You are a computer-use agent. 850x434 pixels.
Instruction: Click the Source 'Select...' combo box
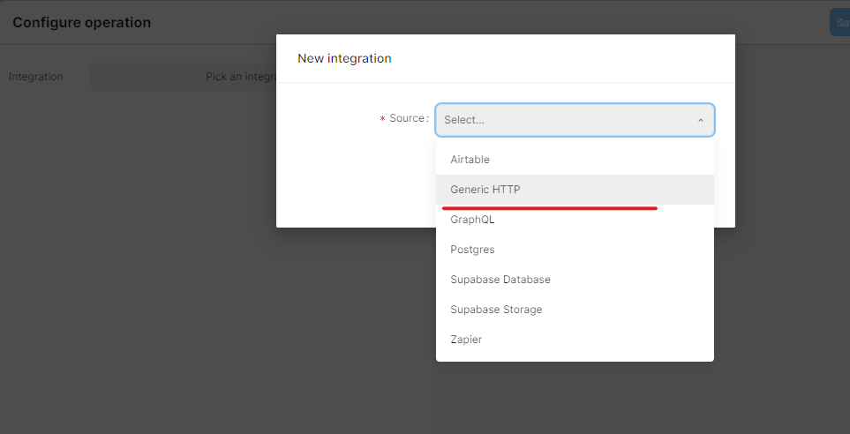coord(565,120)
